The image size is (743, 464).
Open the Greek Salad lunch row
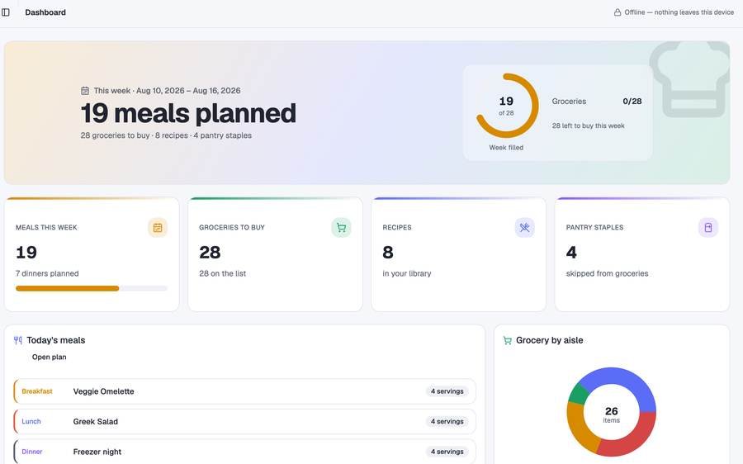click(x=244, y=421)
